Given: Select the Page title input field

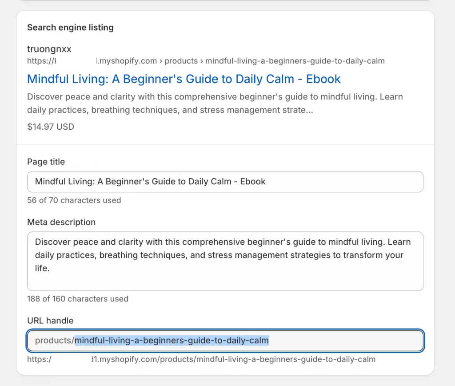Looking at the screenshot, I should [225, 181].
